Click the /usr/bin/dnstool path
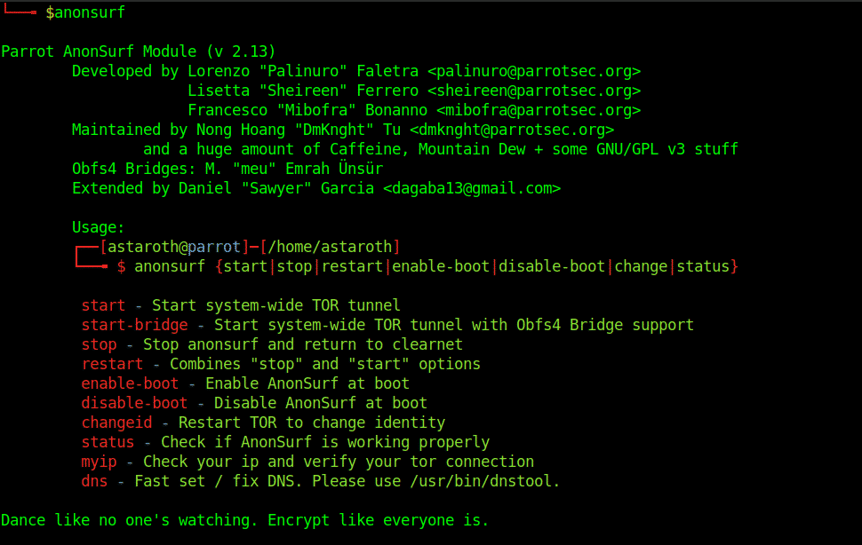Viewport: 862px width, 545px height. pos(485,481)
